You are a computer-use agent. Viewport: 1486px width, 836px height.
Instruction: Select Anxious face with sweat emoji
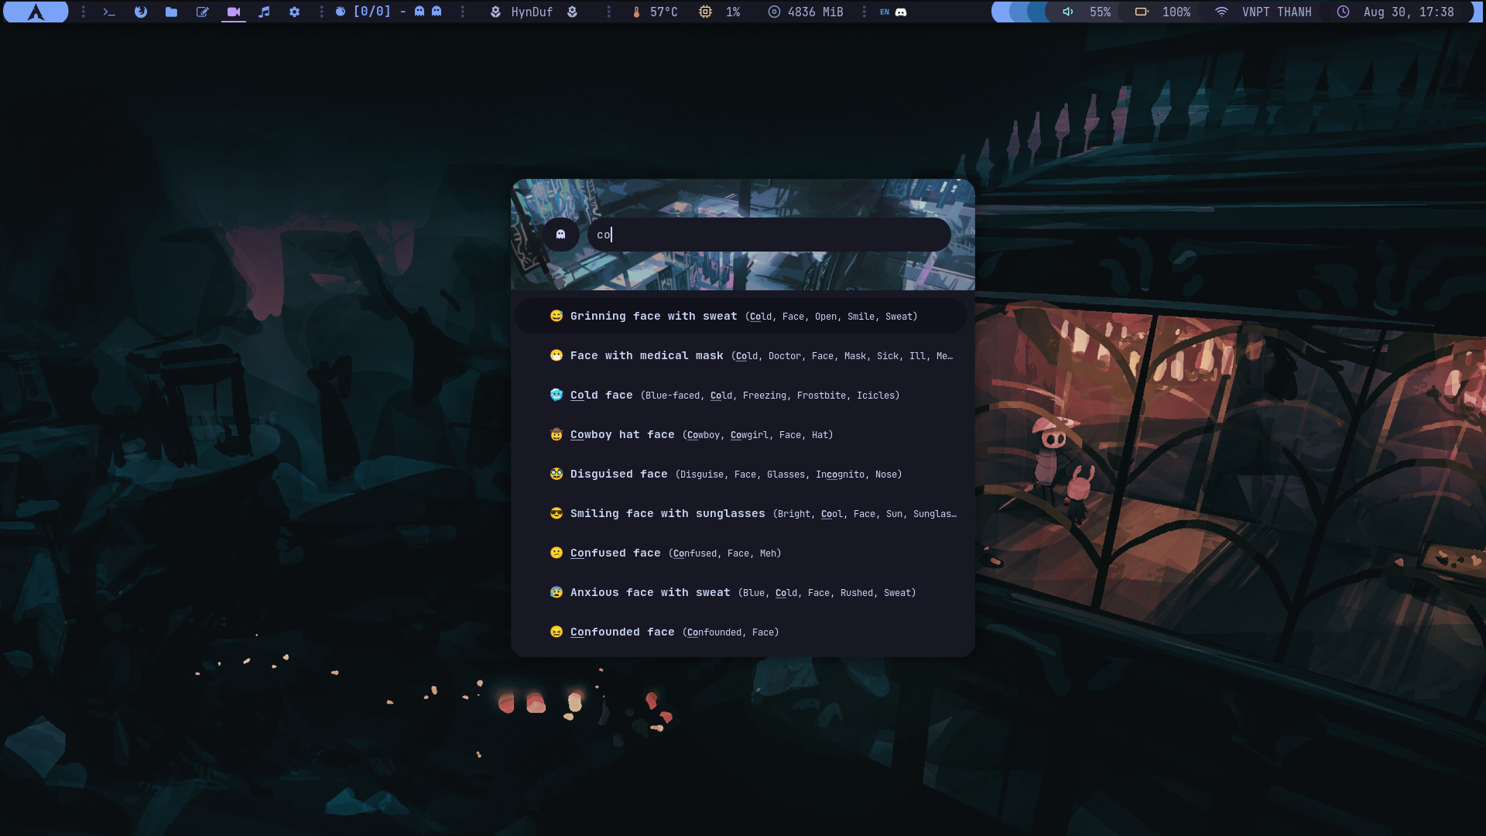741,592
